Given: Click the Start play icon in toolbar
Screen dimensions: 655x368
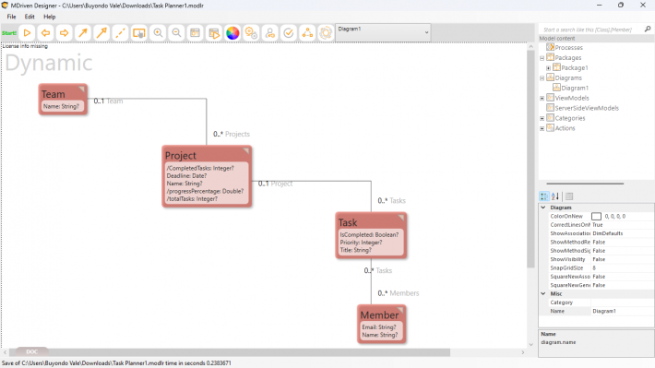Looking at the screenshot, I should click(x=27, y=32).
